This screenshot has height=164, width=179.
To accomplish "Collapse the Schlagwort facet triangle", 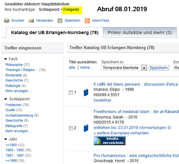I will [x=6, y=99].
